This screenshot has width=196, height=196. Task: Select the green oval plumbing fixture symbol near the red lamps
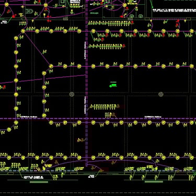click(29, 11)
